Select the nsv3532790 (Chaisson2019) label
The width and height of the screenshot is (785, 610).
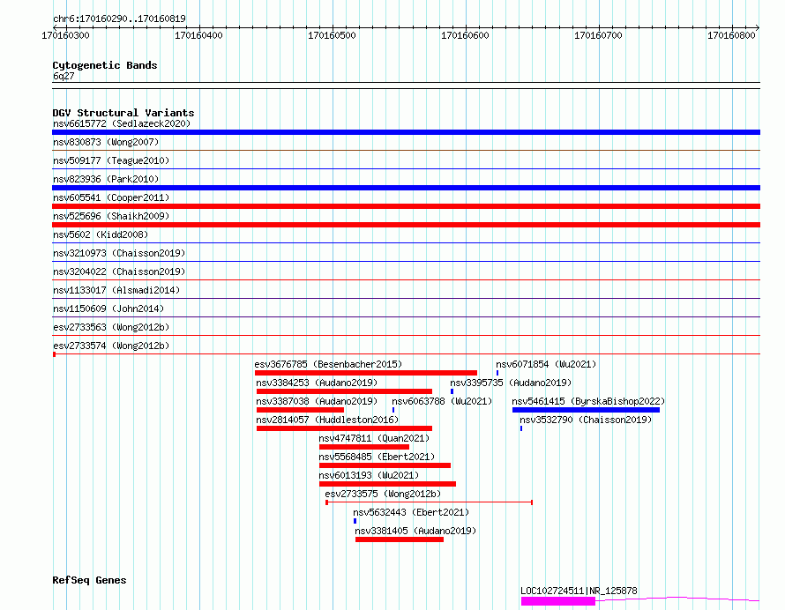coord(586,420)
